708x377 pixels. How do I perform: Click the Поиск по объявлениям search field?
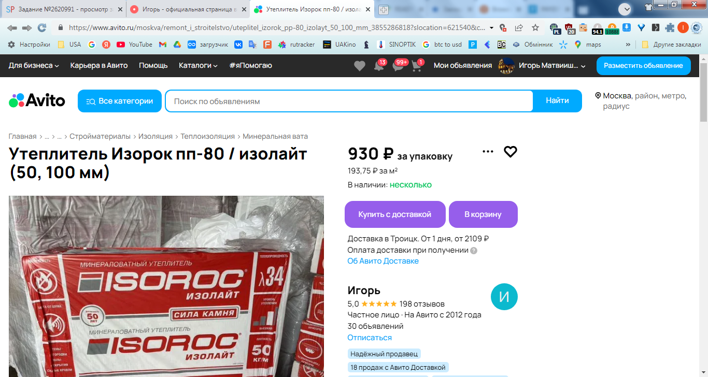pos(349,101)
